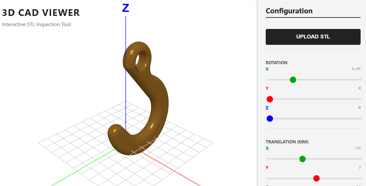Select the blue Rotation Z slider handle
This screenshot has height=186, width=366.
[270, 118]
